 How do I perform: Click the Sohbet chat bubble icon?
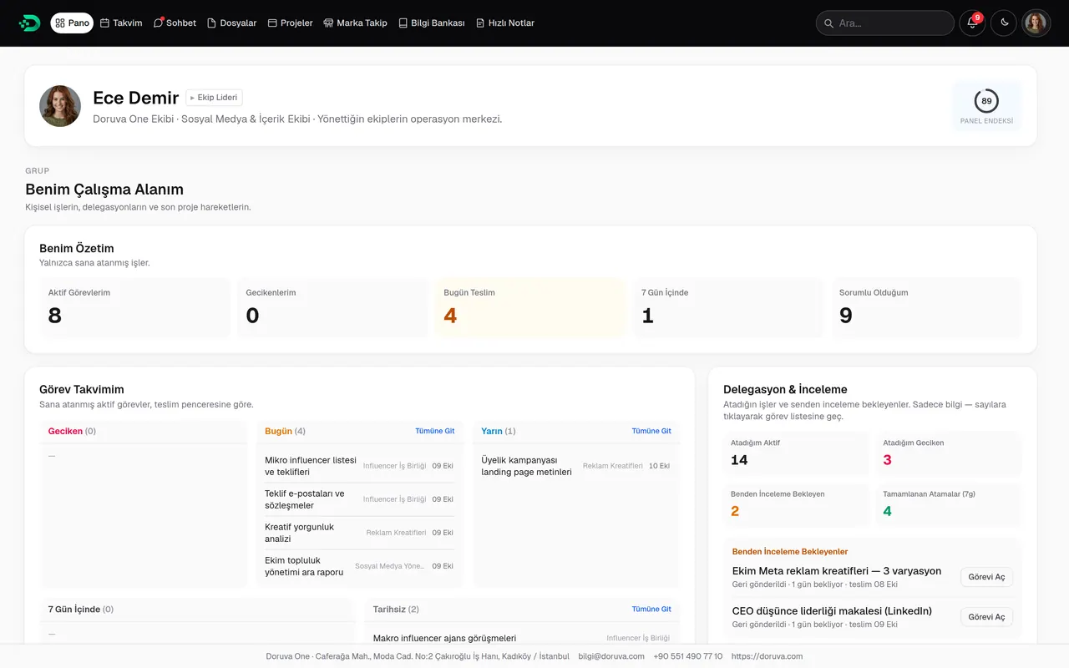point(159,23)
